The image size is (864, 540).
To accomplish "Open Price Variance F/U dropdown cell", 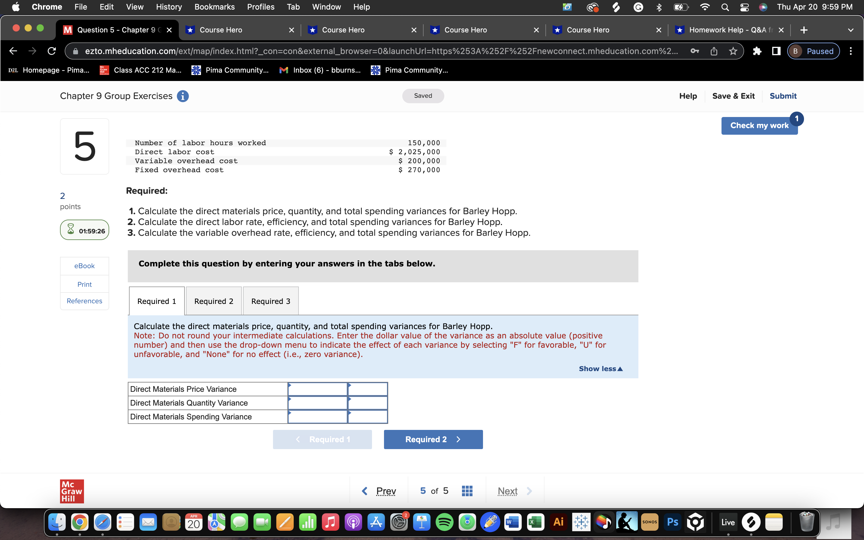I will click(367, 389).
